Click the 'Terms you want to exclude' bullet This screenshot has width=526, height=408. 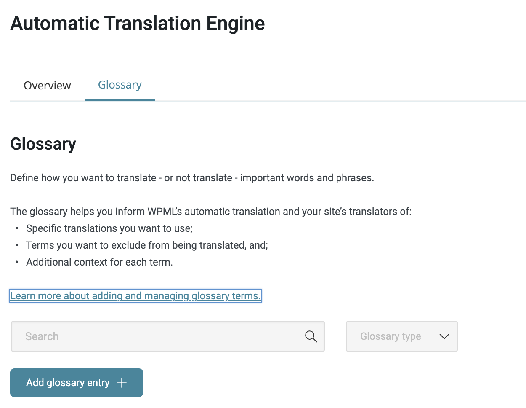click(x=147, y=245)
